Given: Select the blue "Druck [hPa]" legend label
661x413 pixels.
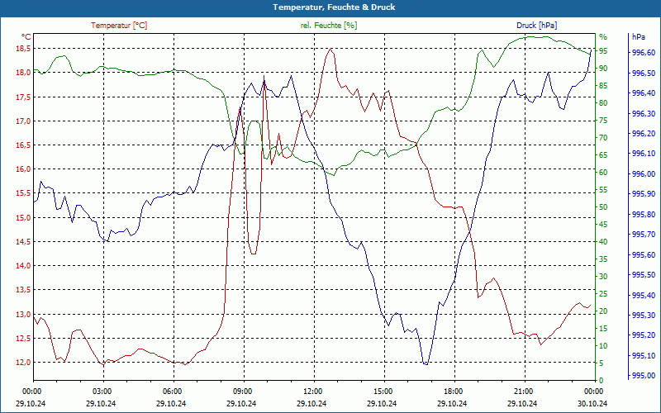Looking at the screenshot, I should [536, 26].
